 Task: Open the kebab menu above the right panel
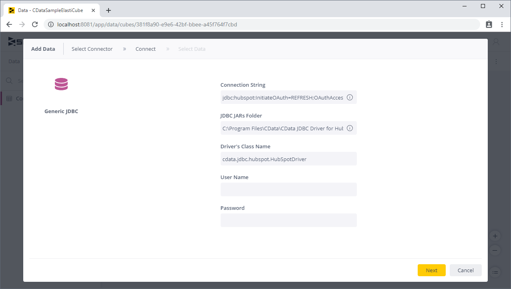(x=496, y=61)
